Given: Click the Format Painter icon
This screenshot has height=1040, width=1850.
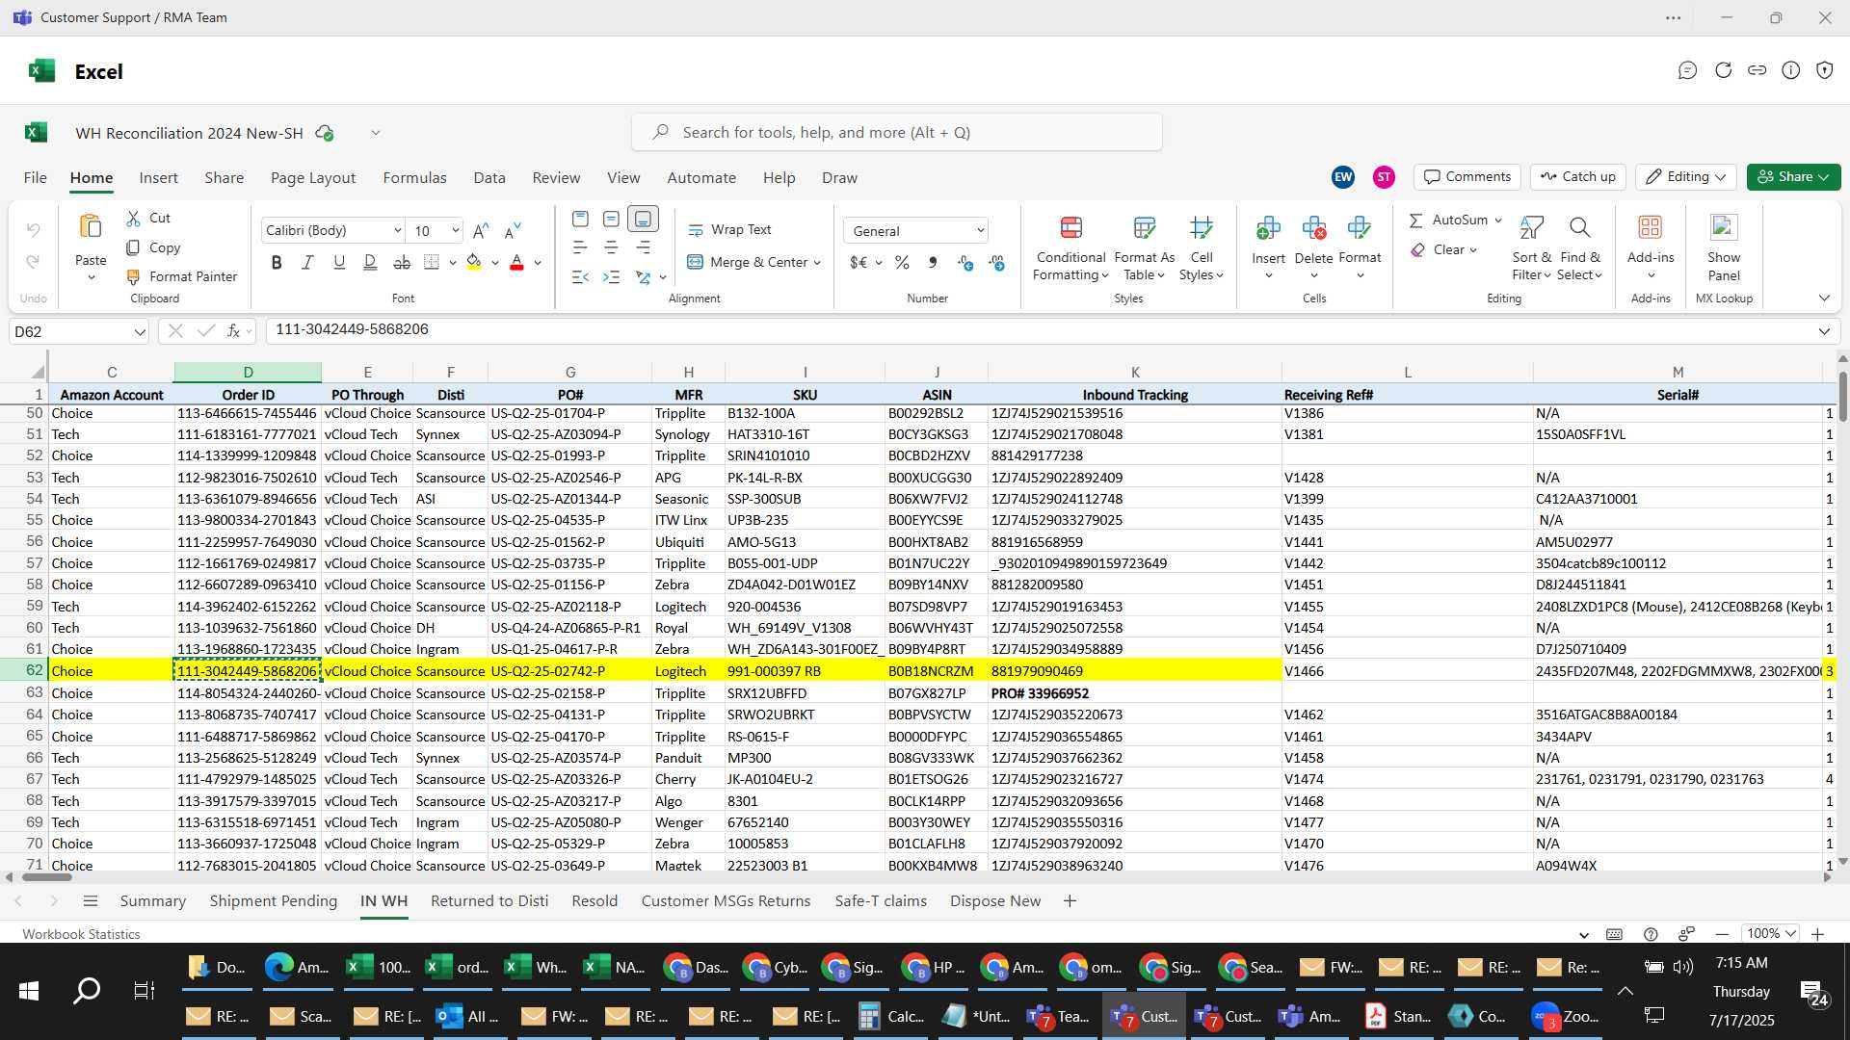Looking at the screenshot, I should tap(134, 276).
